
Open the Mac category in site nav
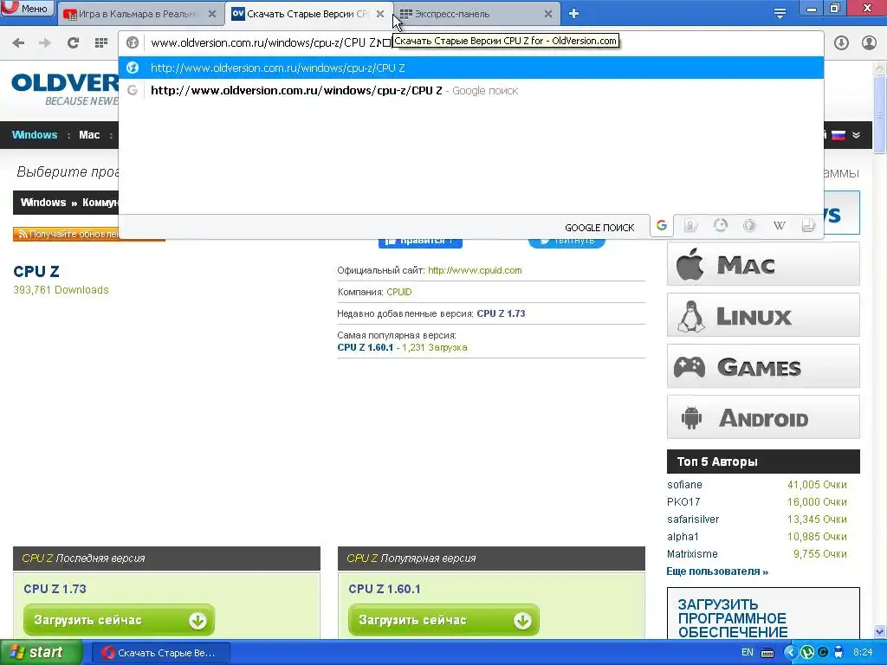tap(89, 134)
